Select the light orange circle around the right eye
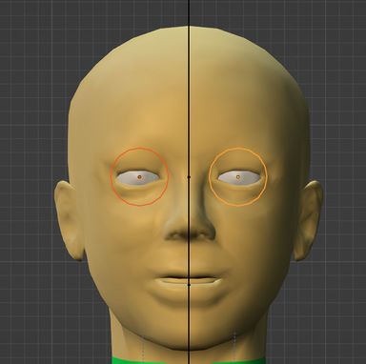Viewport: 366px width, 364px height. click(x=238, y=176)
